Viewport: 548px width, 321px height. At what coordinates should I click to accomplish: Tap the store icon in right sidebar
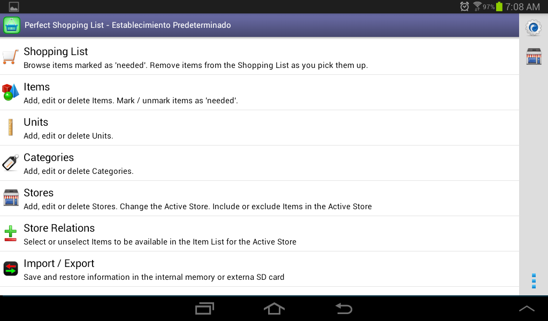click(x=534, y=56)
